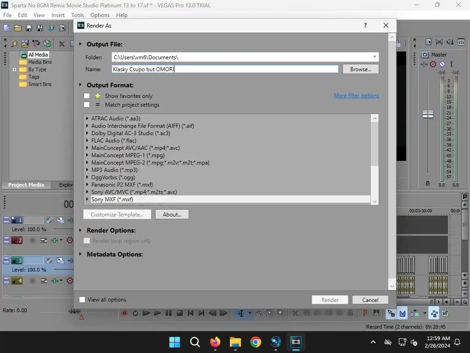Click the Pause button in transport

[168, 313]
